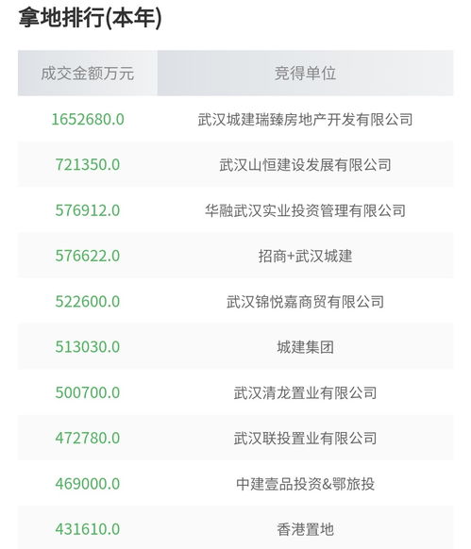
Task: Click the amount 513030.0
Action: [88, 347]
